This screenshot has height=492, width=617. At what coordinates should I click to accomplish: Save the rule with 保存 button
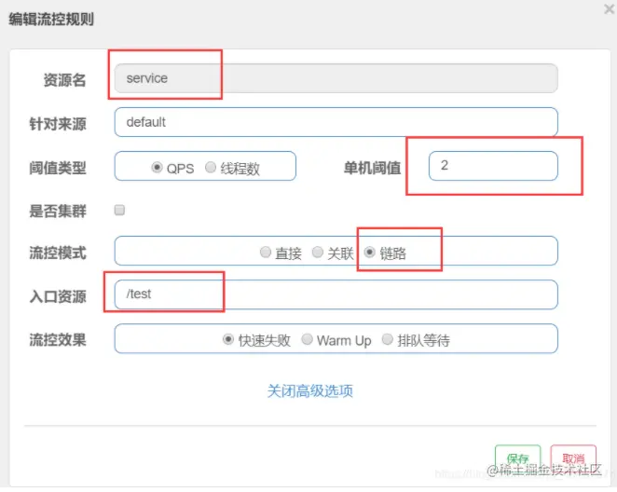(517, 458)
